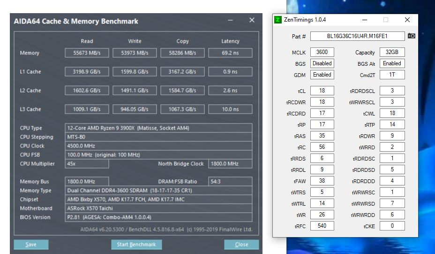The height and width of the screenshot is (254, 435).
Task: Select the tRTP value 14
Action: [x=392, y=124]
